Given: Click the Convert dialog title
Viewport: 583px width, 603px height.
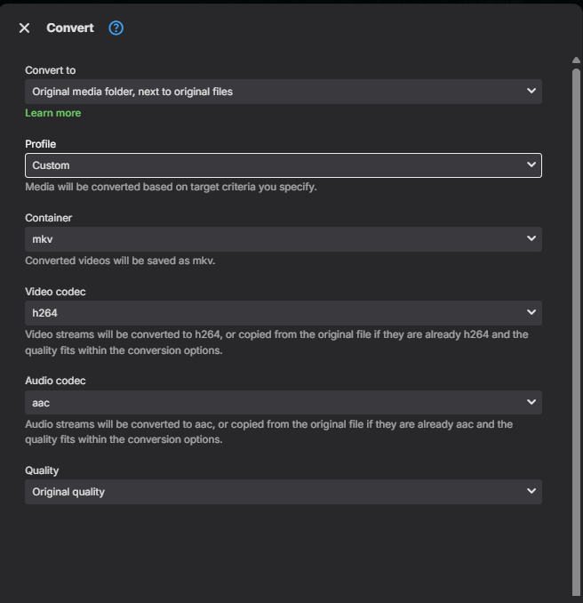Looking at the screenshot, I should point(70,28).
